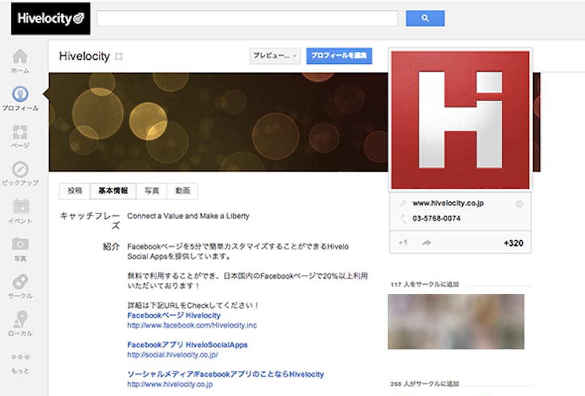Open the Pages sidebar icon
This screenshot has width=585, height=396.
click(20, 132)
